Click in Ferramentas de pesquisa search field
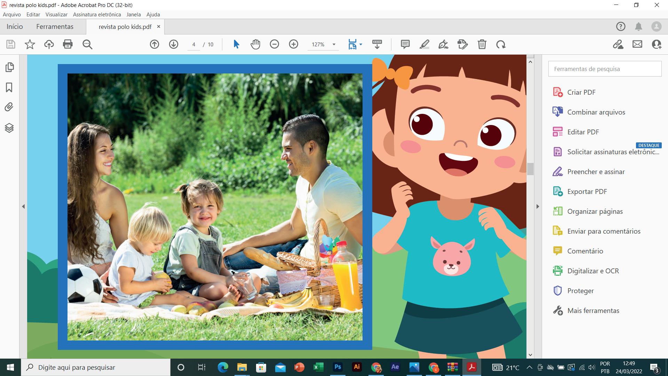Image resolution: width=668 pixels, height=376 pixels. click(x=605, y=69)
